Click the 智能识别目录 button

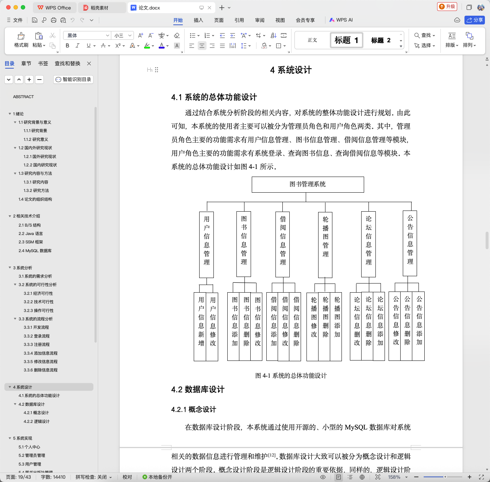pos(73,80)
